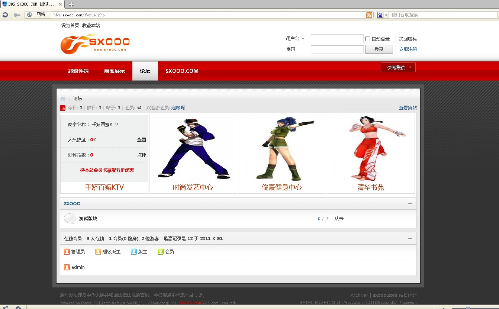499x309 pixels.
Task: Open the 用户名 login type dropdown
Action: 295,39
